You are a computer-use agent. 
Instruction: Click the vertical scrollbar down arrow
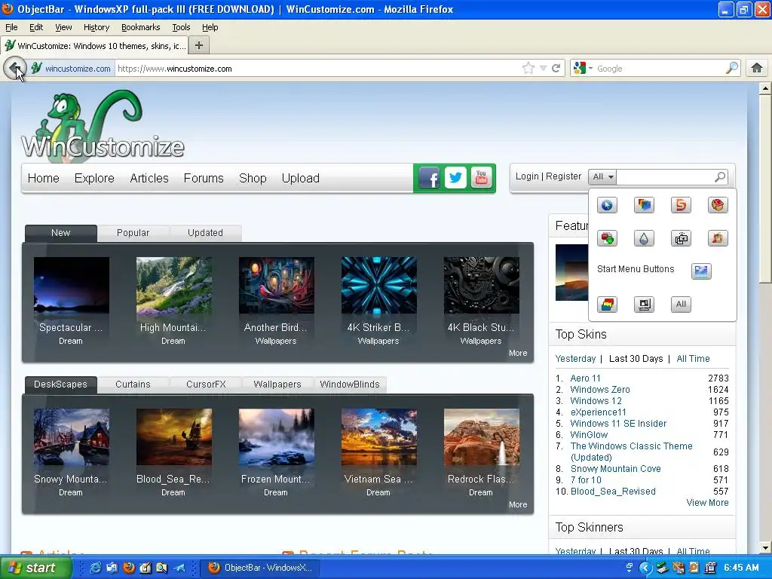coord(765,547)
